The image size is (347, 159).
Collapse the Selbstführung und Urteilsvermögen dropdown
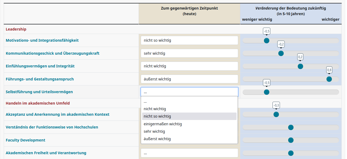[x=189, y=92]
